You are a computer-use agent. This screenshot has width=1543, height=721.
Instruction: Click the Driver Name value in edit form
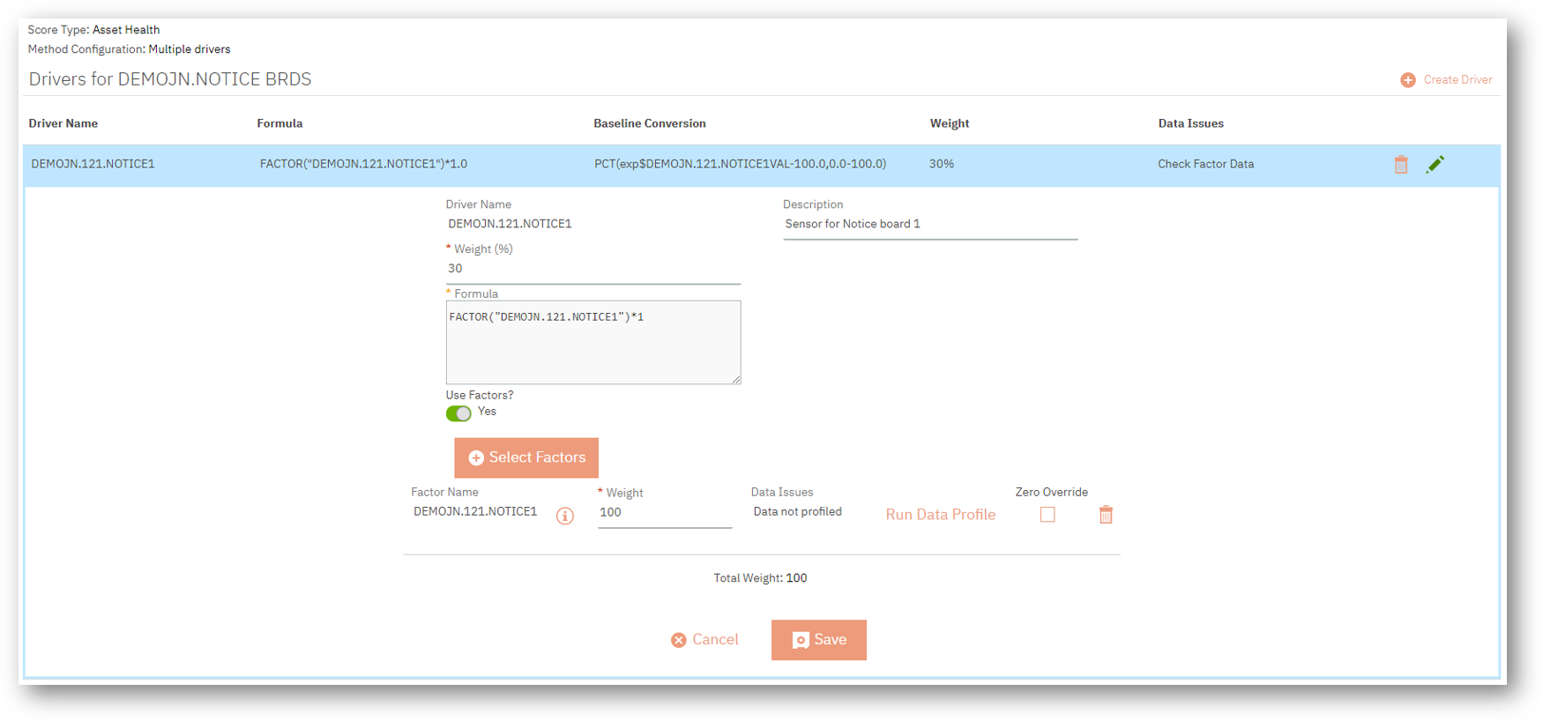510,224
